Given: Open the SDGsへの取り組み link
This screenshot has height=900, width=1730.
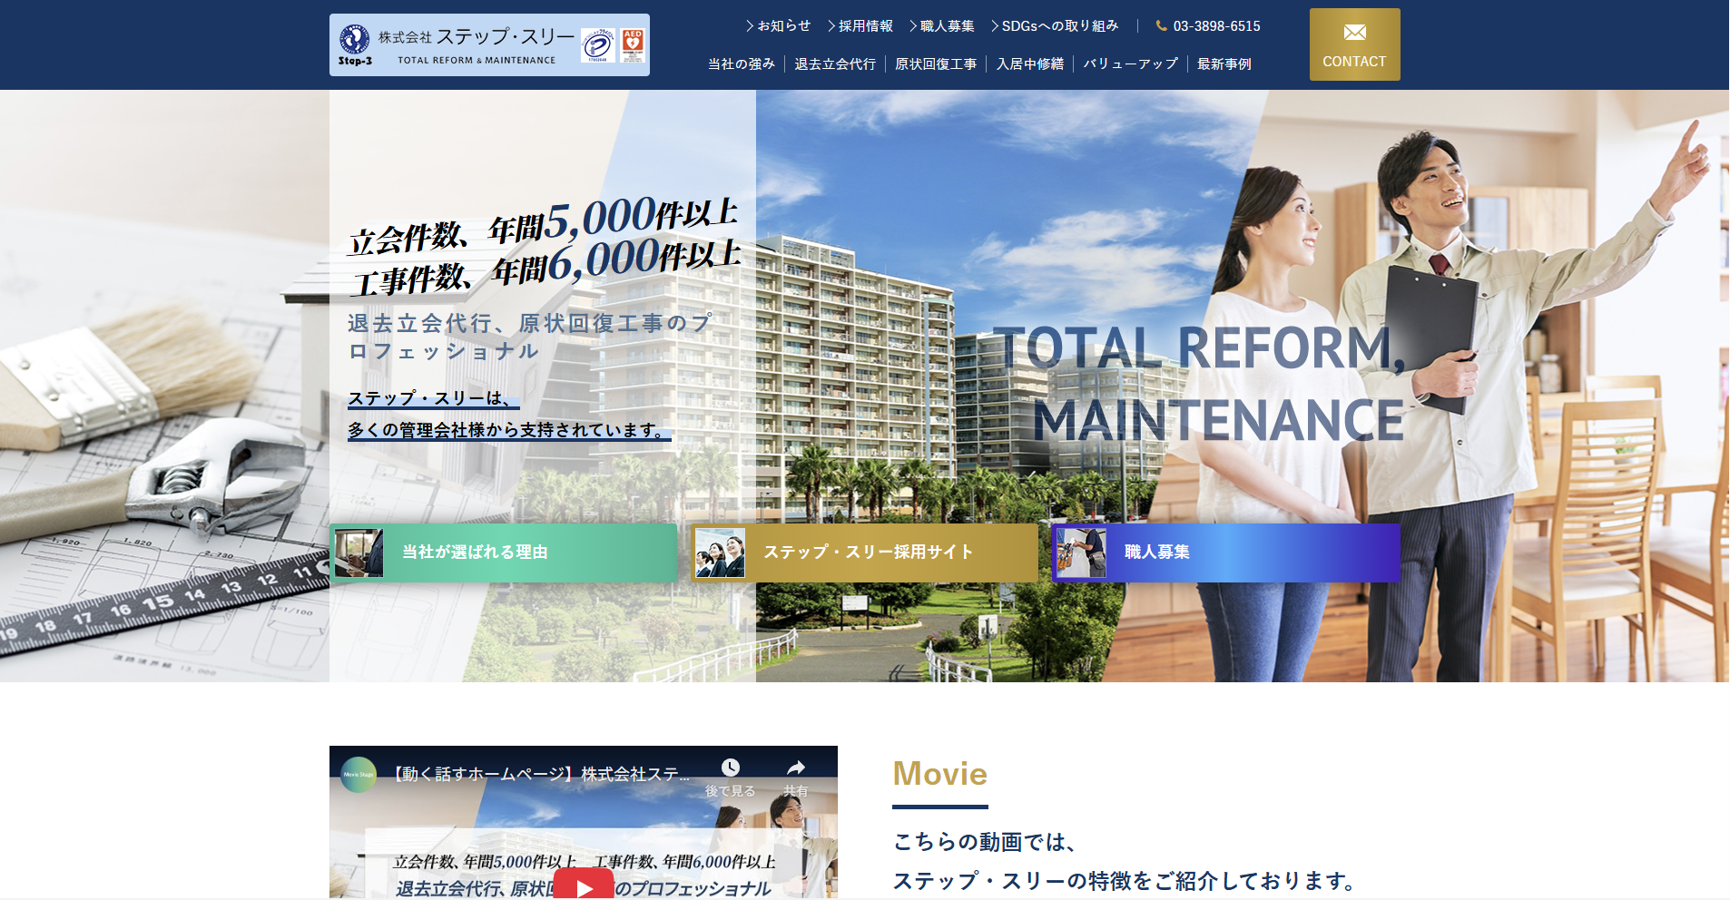Looking at the screenshot, I should click(x=1058, y=26).
